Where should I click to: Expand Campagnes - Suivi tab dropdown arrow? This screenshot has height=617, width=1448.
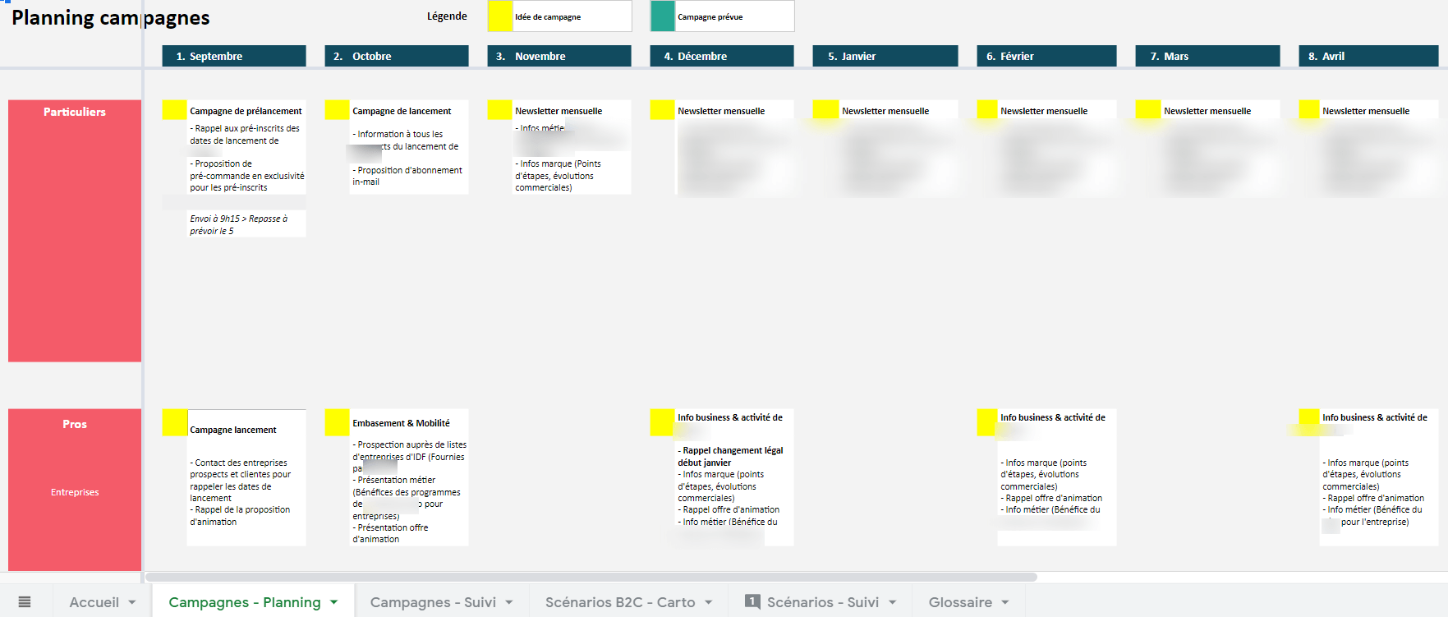click(x=509, y=602)
